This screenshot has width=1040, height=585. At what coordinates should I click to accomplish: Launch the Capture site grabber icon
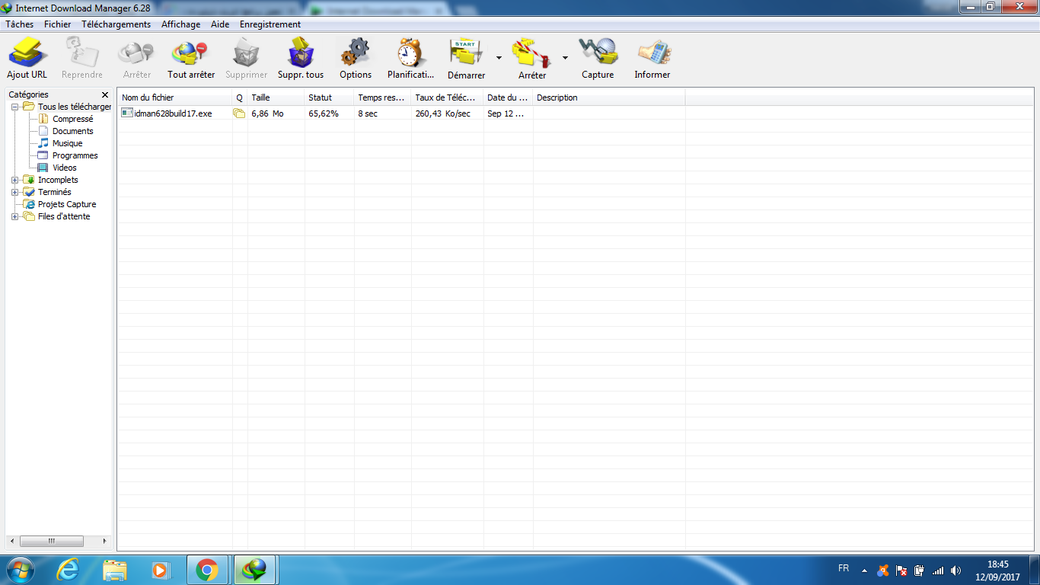point(598,53)
